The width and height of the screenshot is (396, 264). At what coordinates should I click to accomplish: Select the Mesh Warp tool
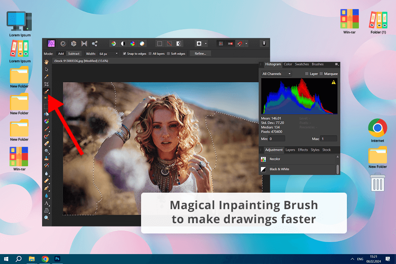[x=47, y=210]
